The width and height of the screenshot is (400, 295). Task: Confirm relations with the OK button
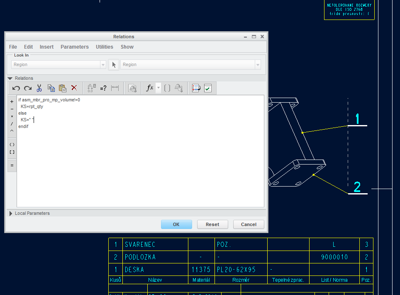tap(176, 224)
